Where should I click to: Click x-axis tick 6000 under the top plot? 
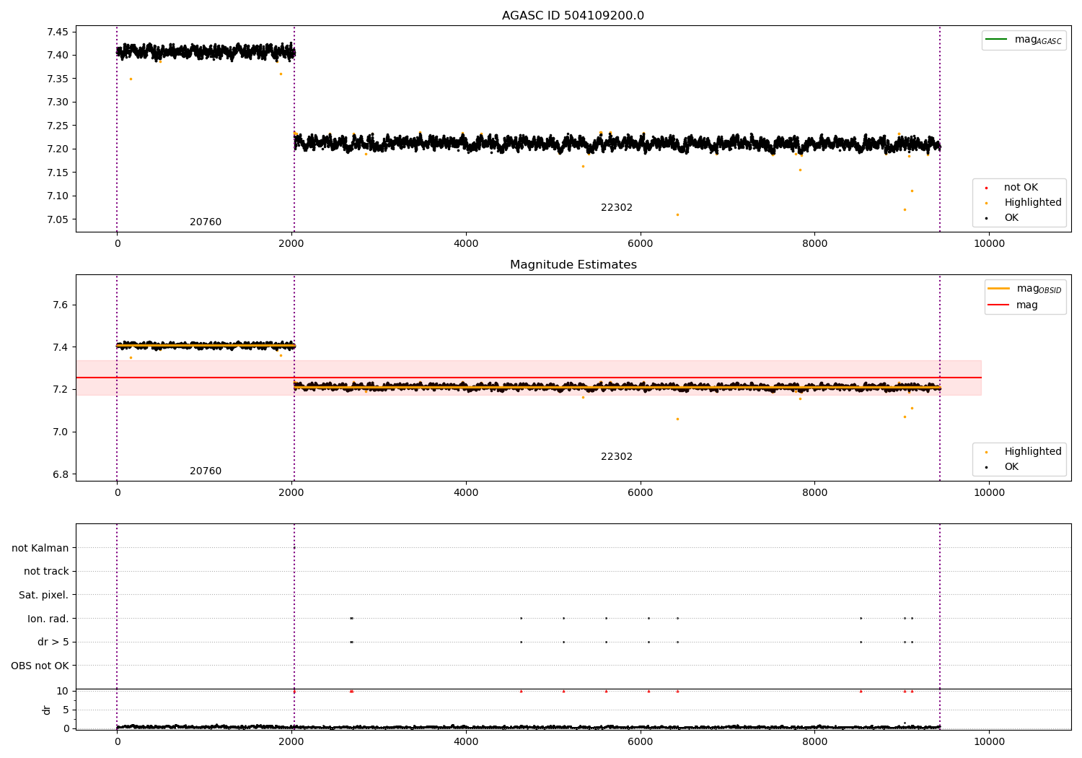[641, 244]
